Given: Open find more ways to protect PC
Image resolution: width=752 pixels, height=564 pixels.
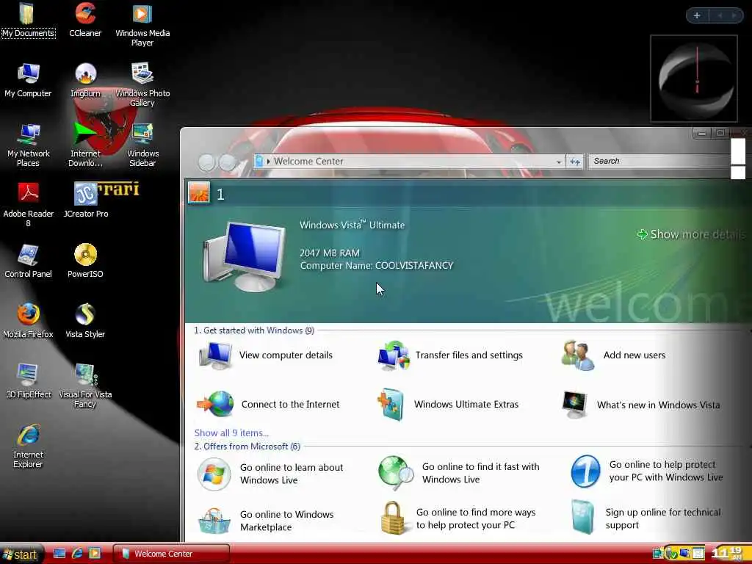Looking at the screenshot, I should click(458, 518).
